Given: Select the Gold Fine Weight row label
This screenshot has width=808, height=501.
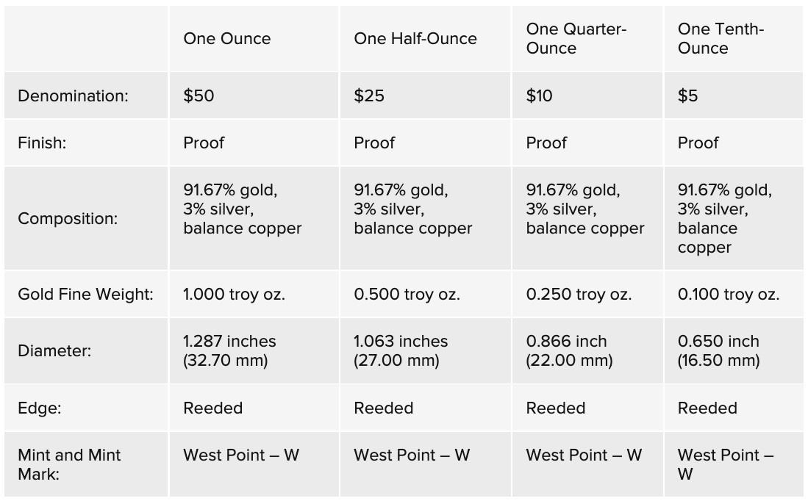Looking at the screenshot, I should click(x=85, y=295).
